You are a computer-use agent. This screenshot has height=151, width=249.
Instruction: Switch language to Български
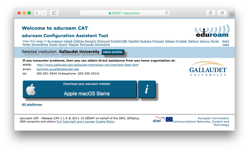pos(55,41)
